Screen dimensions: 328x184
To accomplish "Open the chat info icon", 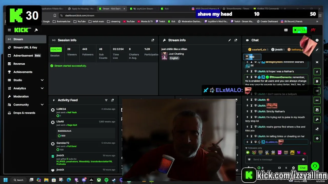I will [317, 40].
